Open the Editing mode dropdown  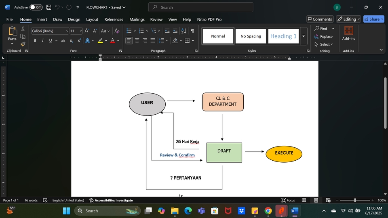pyautogui.click(x=349, y=19)
